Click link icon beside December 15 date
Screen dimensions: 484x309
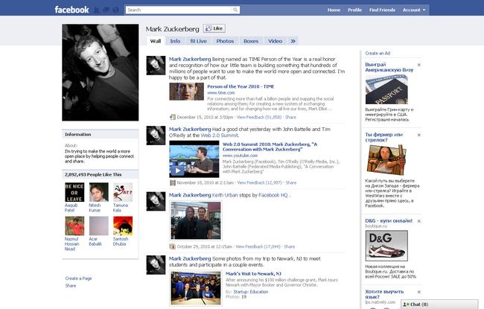click(173, 118)
